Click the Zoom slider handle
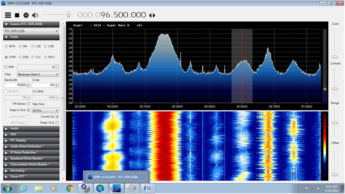 [x=335, y=57]
